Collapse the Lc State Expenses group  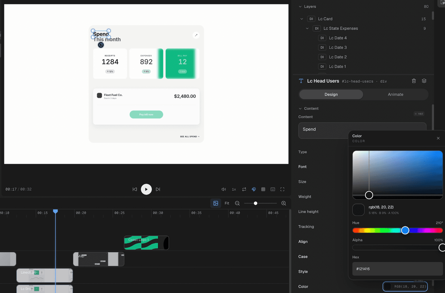(x=307, y=28)
